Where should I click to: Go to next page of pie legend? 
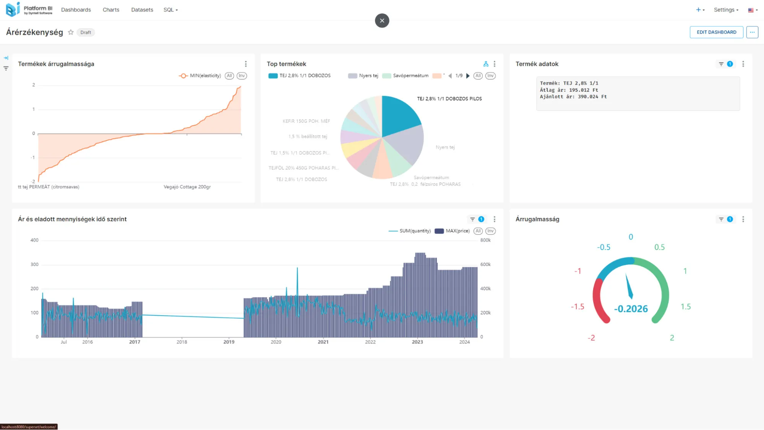[468, 76]
